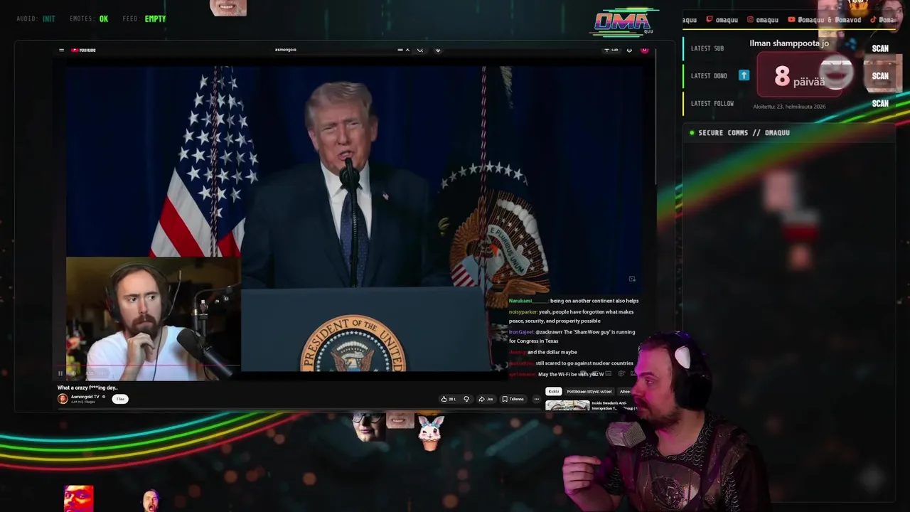The image size is (910, 512).
Task: Click the YouTube search magnifier icon
Action: click(x=420, y=50)
